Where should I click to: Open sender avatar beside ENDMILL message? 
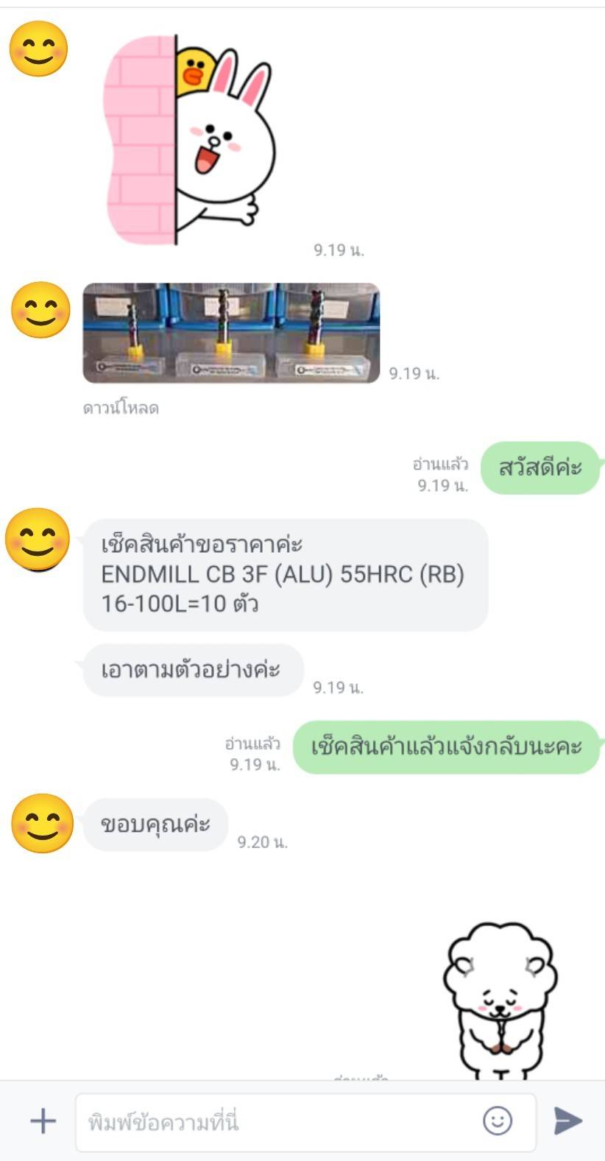(37, 540)
